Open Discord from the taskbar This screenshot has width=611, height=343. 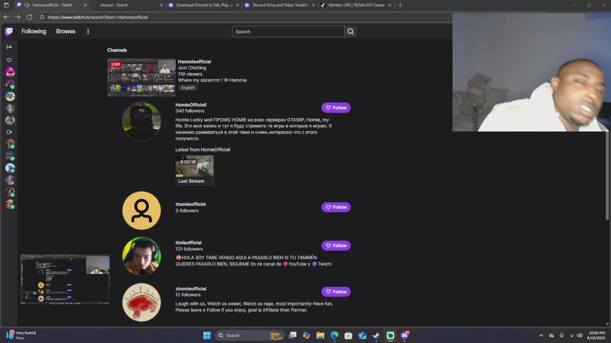[405, 335]
